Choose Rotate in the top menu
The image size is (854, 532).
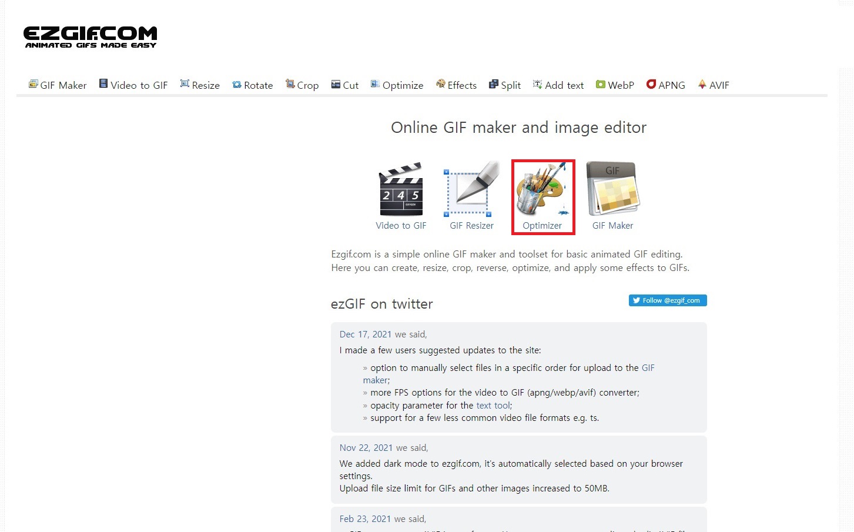coord(259,85)
